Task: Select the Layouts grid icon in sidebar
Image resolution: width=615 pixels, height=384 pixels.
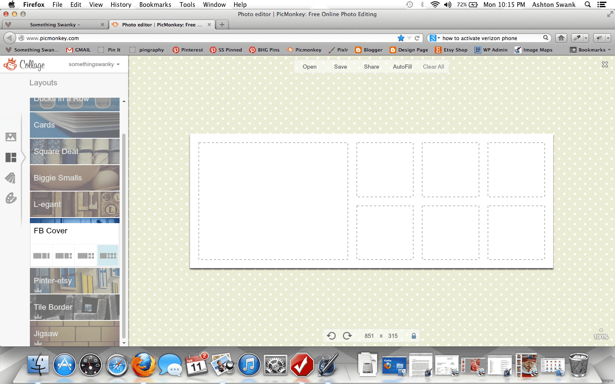Action: click(x=11, y=157)
